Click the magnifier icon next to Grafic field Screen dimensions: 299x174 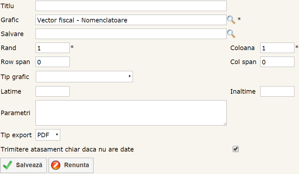click(231, 20)
